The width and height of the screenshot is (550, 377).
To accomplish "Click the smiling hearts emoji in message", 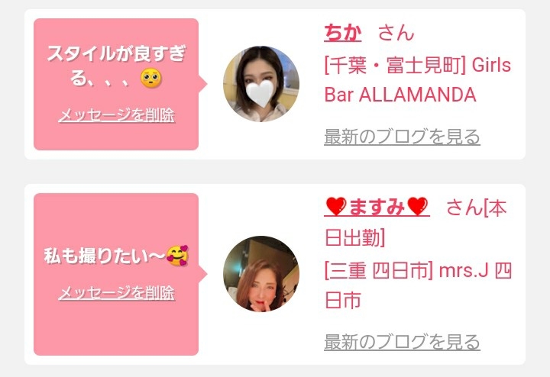I will point(177,256).
